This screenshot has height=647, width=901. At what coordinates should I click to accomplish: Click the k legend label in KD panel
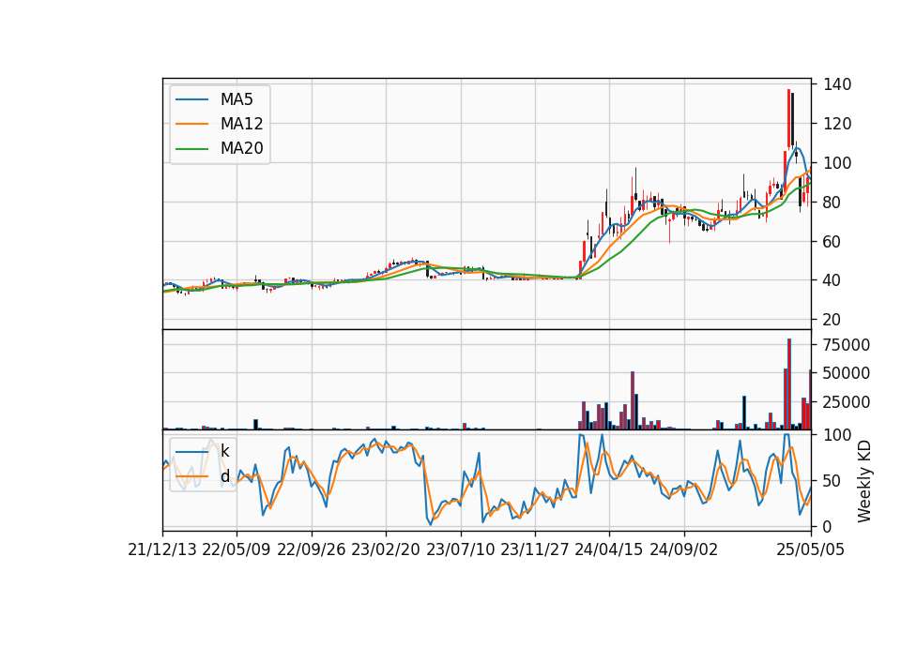point(224,451)
